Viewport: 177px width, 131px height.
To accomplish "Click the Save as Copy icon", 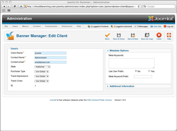I will 147,35.
